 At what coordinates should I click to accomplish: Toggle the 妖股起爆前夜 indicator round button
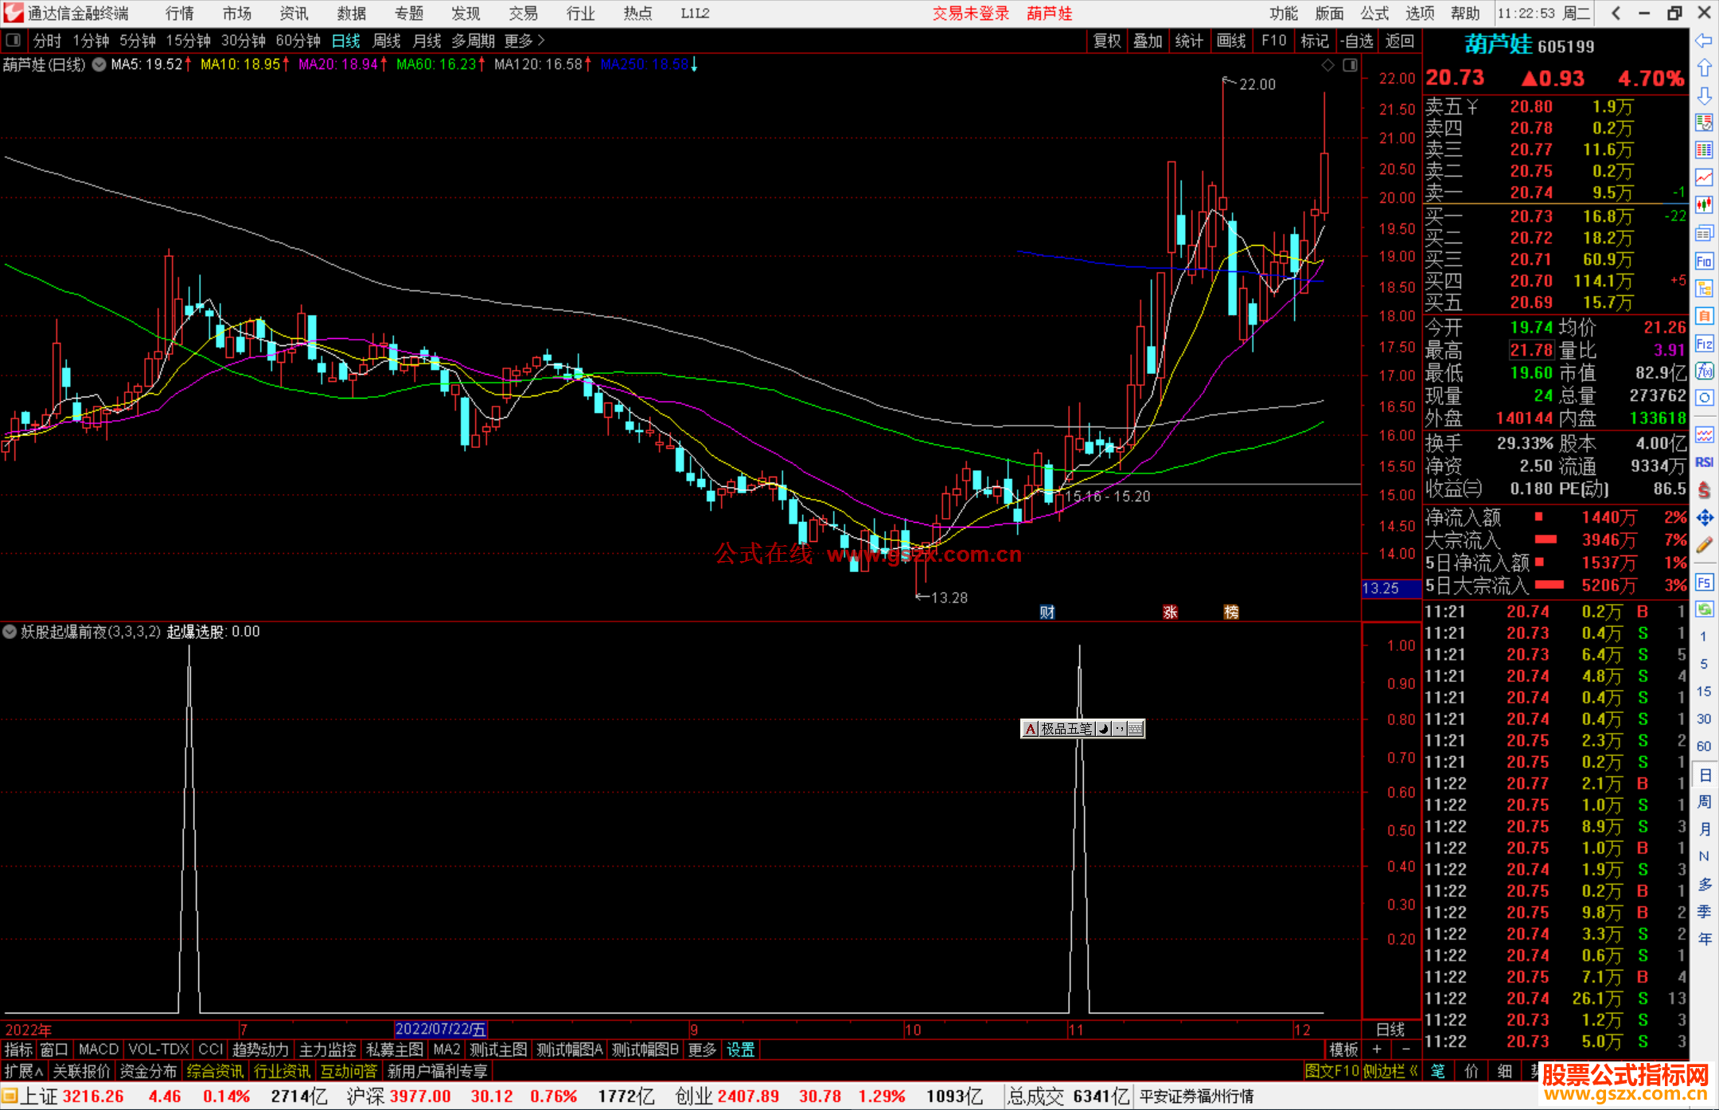click(x=10, y=632)
